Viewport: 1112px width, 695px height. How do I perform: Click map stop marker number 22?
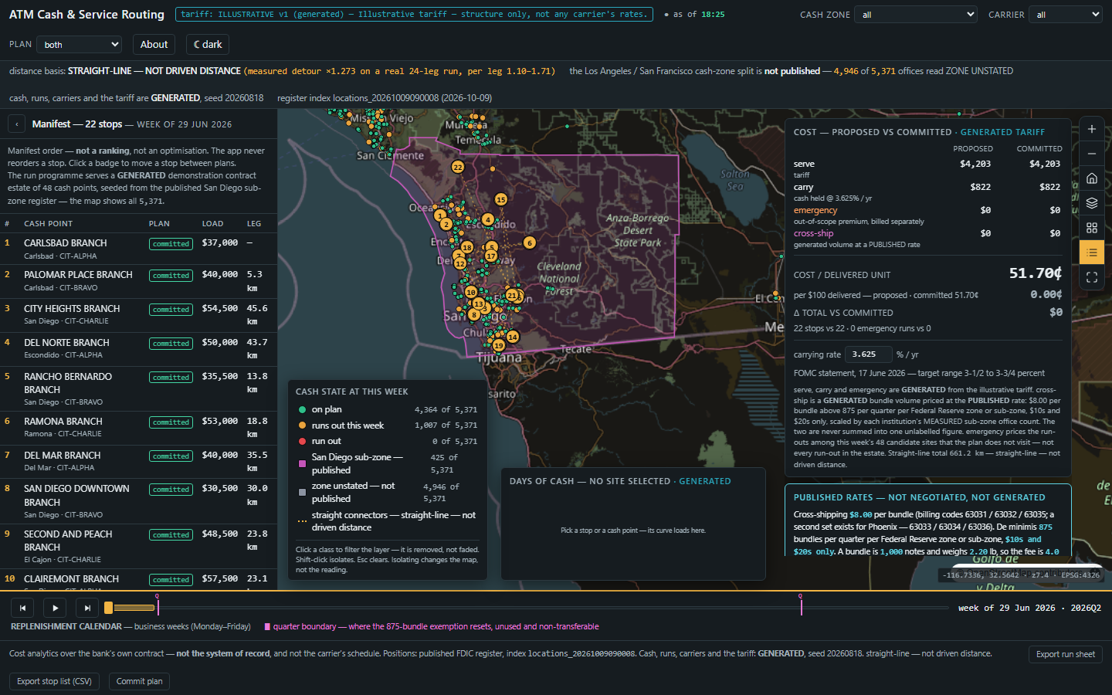pos(458,167)
